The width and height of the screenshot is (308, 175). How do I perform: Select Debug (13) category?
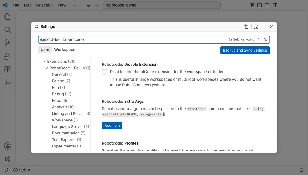(62, 94)
